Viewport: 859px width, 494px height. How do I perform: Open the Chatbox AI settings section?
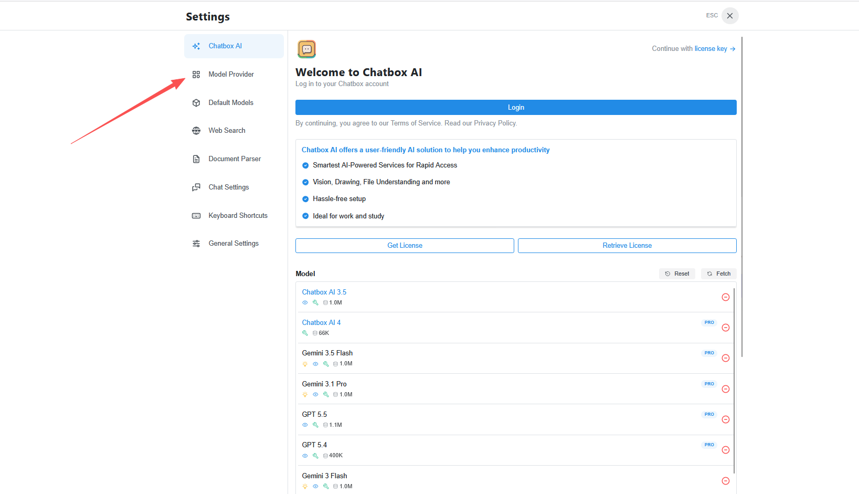pyautogui.click(x=234, y=46)
